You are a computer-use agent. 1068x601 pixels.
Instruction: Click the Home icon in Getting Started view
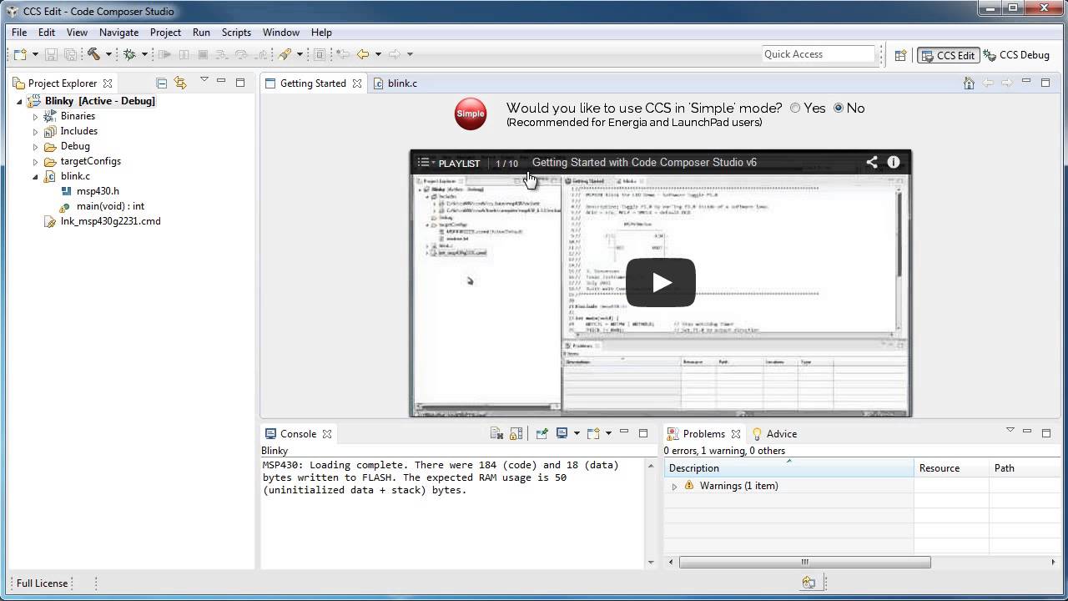click(969, 83)
